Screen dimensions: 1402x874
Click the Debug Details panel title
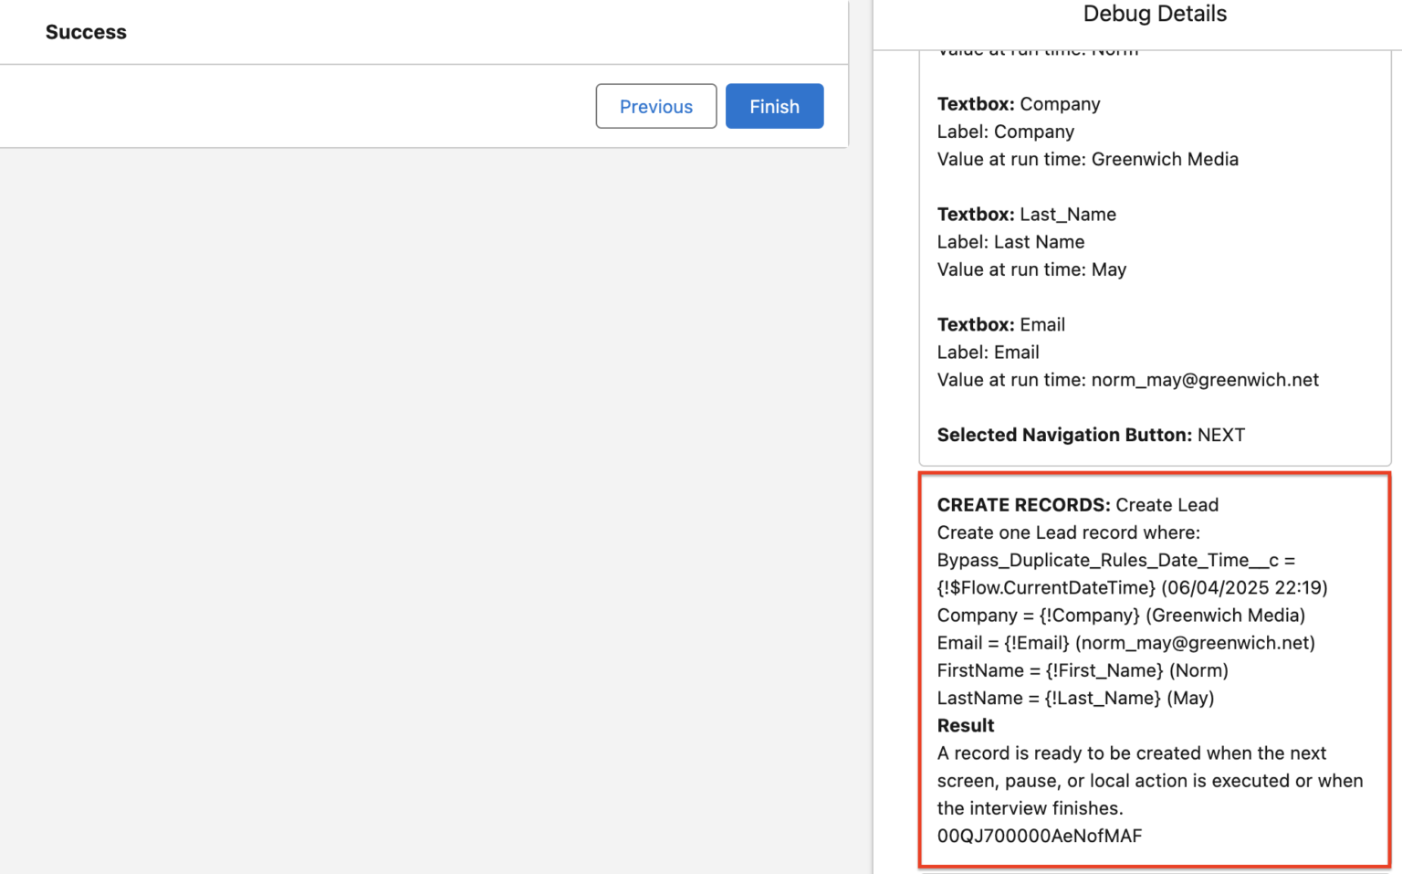1154,14
